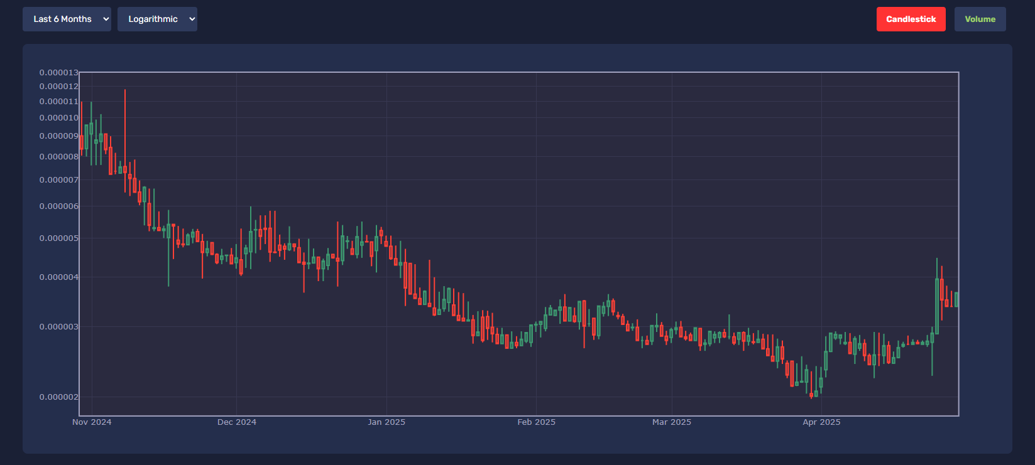The width and height of the screenshot is (1035, 465).
Task: Open the Last 6 Months time range dropdown
Action: pos(67,19)
